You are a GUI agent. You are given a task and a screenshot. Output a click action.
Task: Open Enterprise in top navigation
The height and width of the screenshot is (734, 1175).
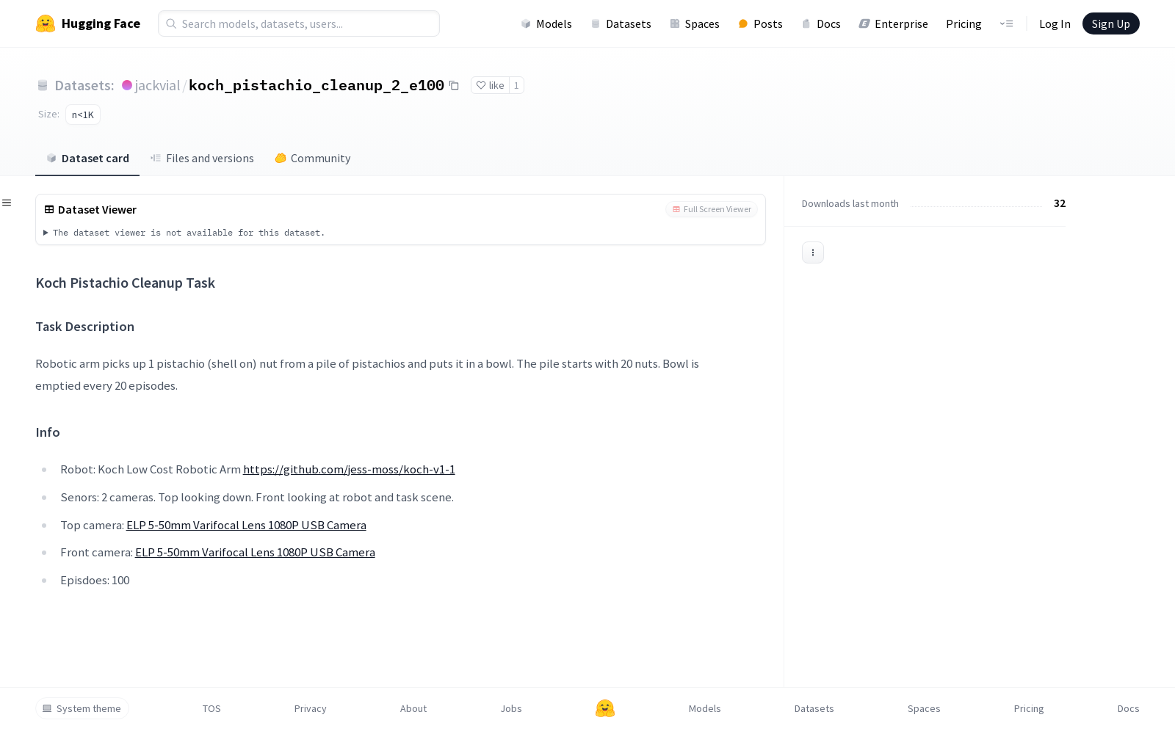tap(894, 23)
